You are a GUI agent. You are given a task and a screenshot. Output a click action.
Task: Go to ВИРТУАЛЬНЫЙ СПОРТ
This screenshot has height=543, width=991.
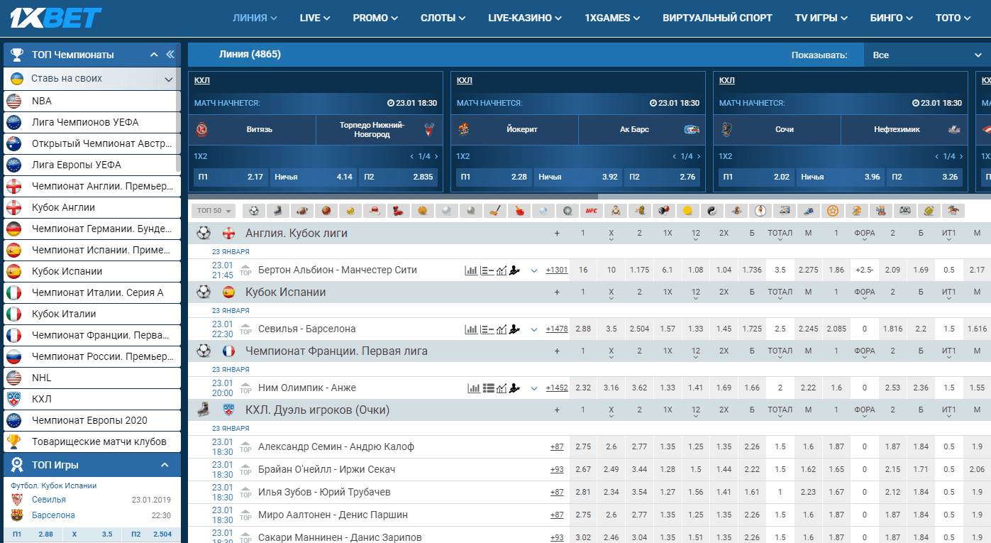pos(717,18)
